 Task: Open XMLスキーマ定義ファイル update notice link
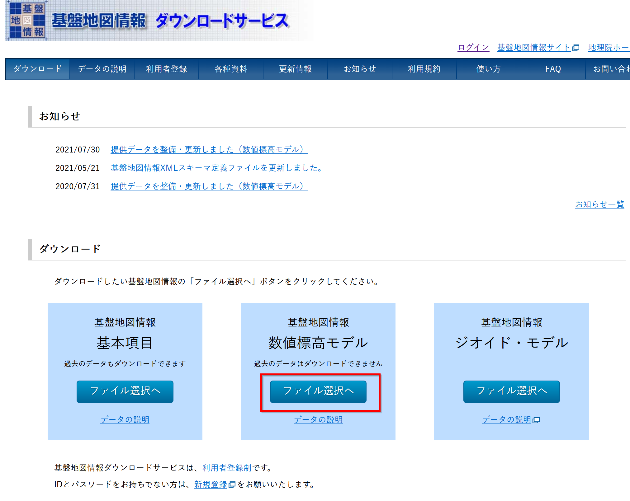click(x=218, y=168)
